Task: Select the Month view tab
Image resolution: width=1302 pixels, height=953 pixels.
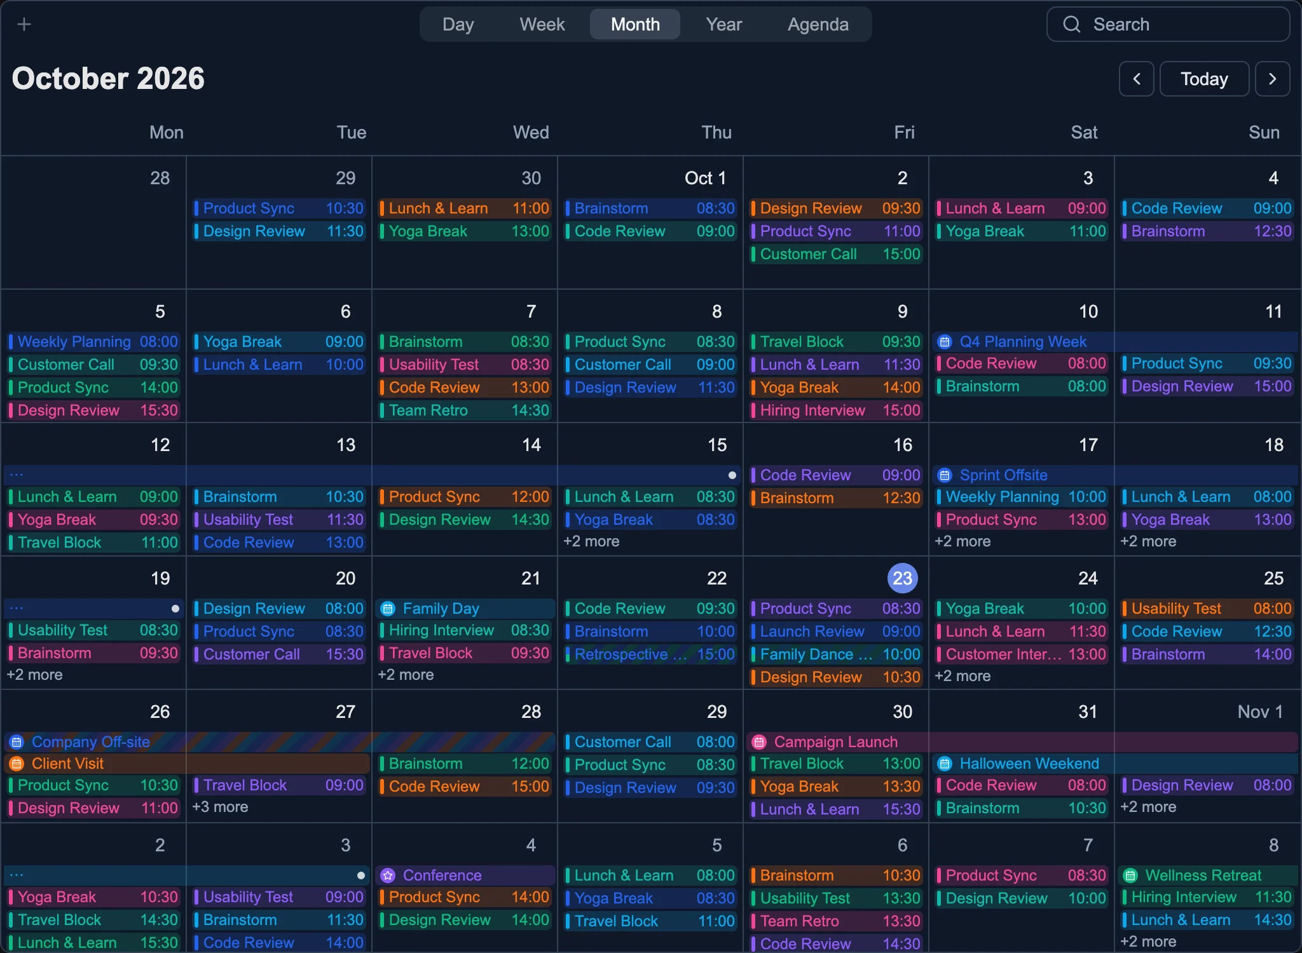Action: pyautogui.click(x=635, y=24)
